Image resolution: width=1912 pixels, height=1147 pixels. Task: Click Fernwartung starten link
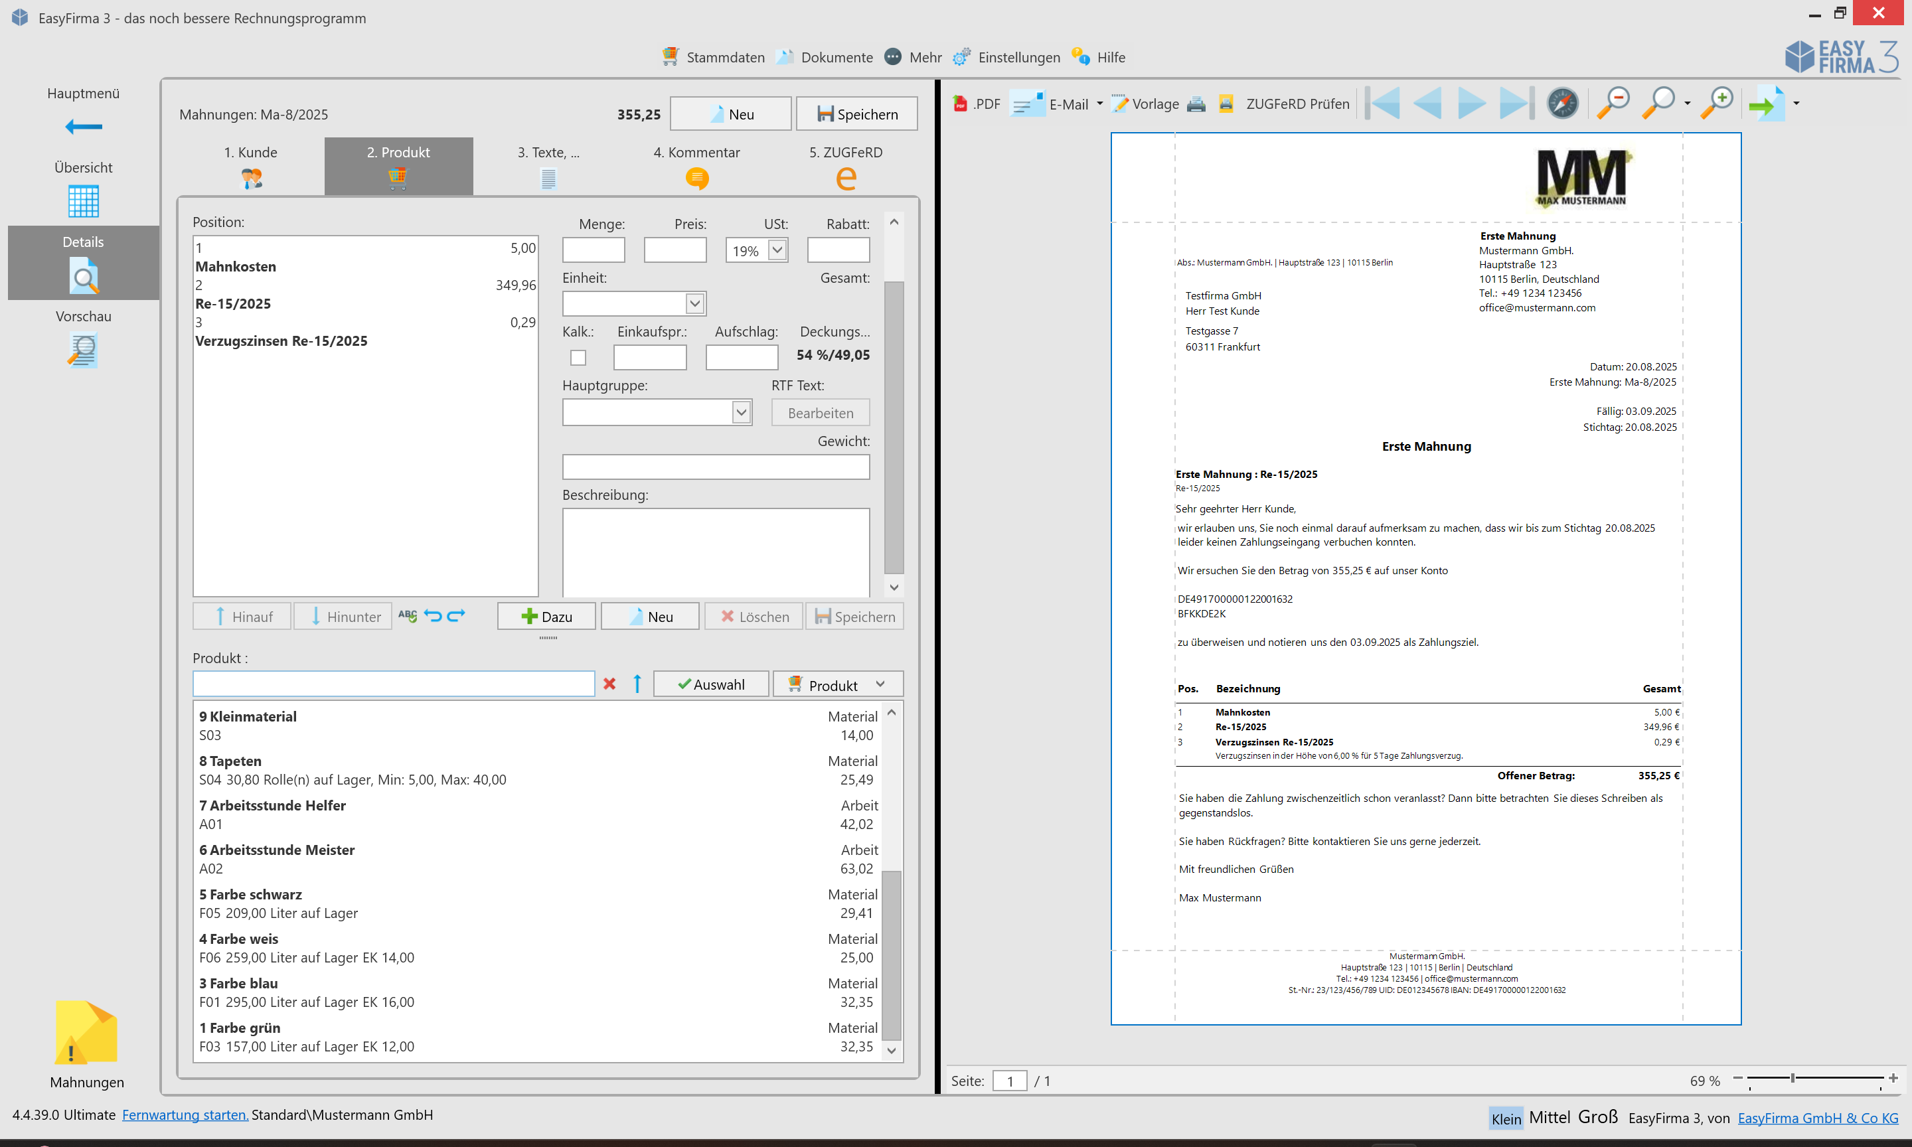point(185,1114)
